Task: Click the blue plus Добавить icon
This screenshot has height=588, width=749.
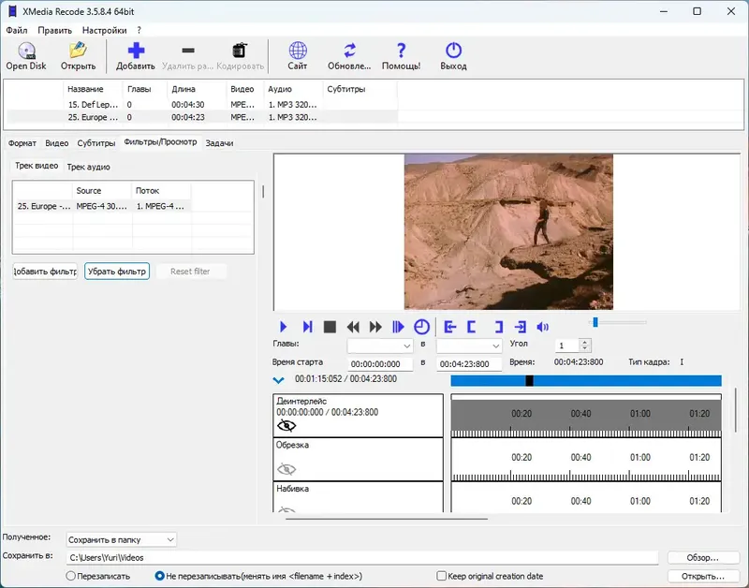Action: pos(136,51)
